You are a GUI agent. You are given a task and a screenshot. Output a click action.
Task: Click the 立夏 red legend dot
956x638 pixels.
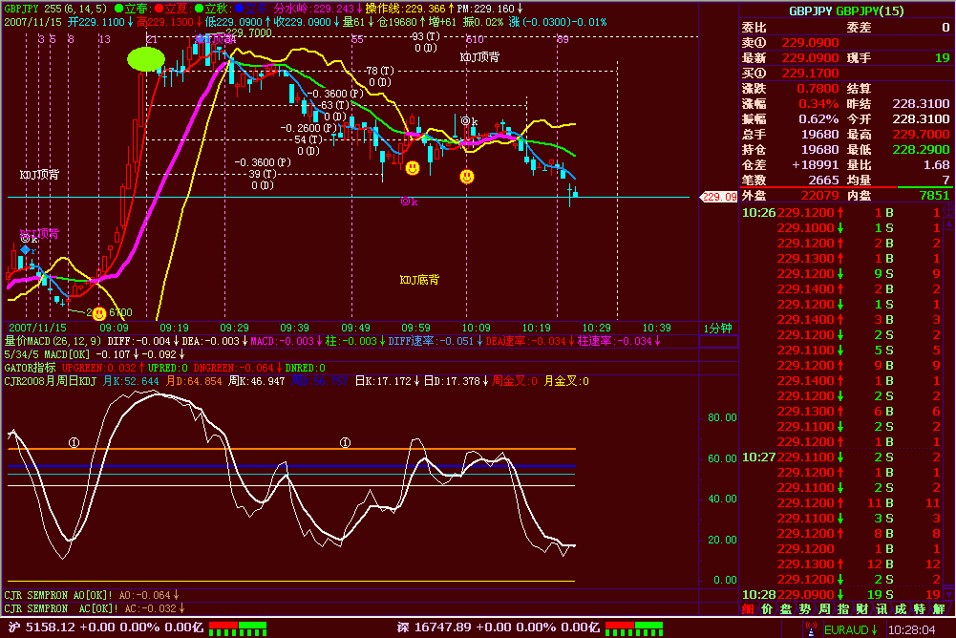159,9
